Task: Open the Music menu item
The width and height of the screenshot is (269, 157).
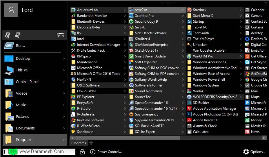Action: click(35, 105)
